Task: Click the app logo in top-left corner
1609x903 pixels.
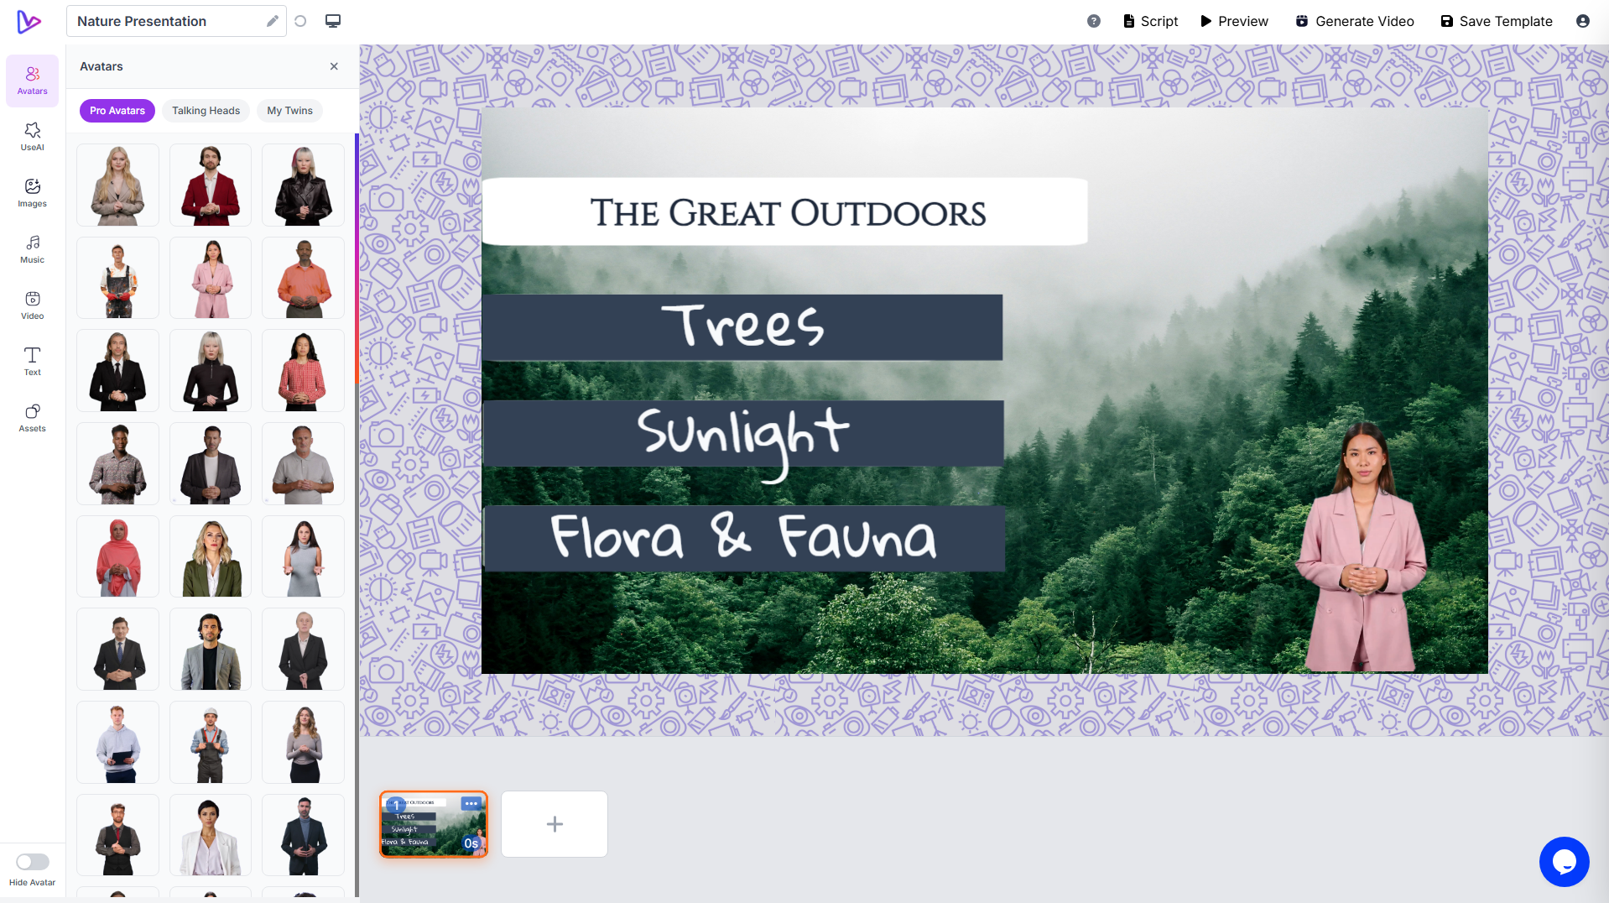Action: pos(29,21)
